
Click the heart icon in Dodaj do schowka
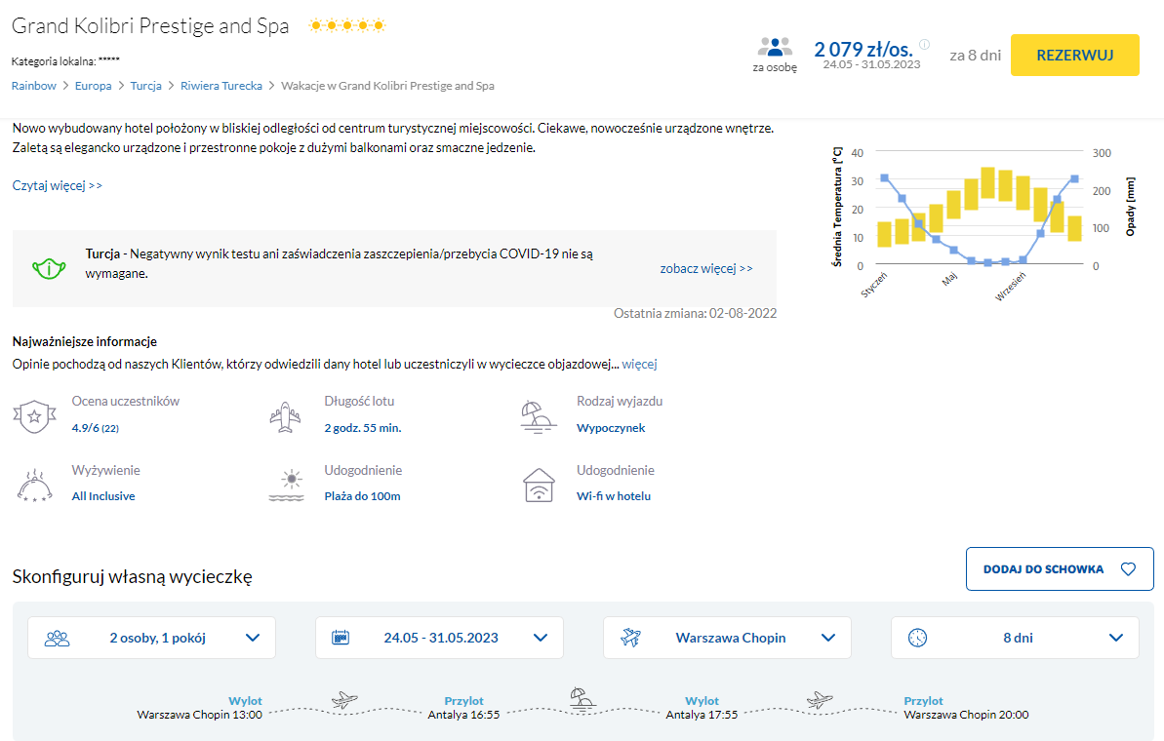1129,569
